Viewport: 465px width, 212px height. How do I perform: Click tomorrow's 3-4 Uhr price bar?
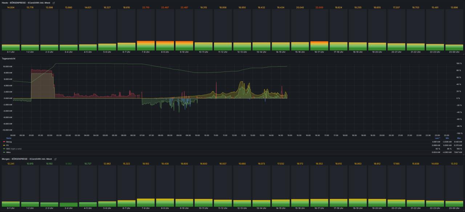pyautogui.click(x=69, y=204)
